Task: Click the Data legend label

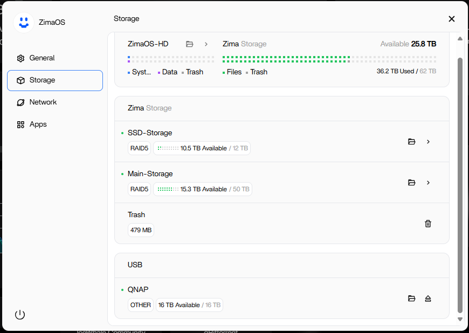Action: click(170, 72)
